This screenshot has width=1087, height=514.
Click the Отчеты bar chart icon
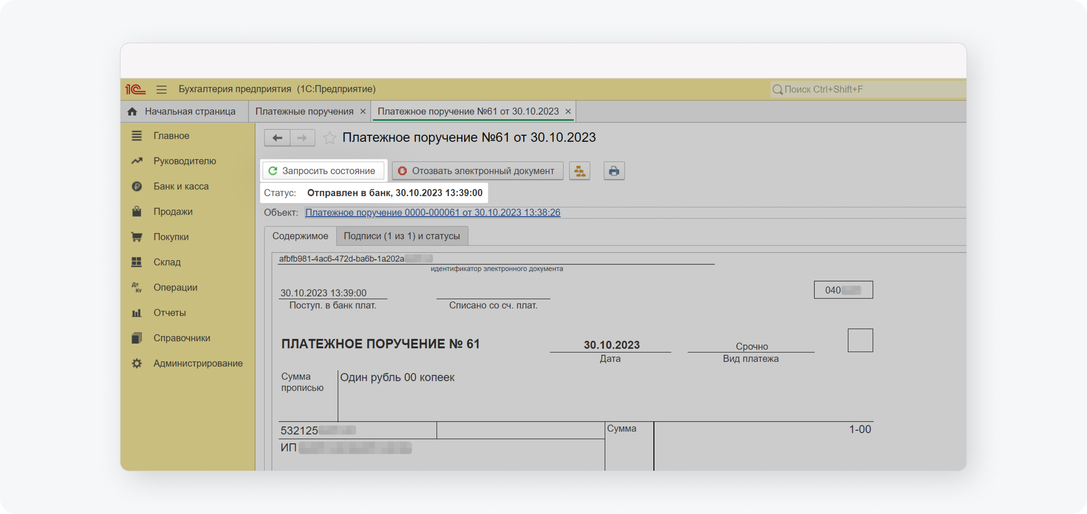pyautogui.click(x=136, y=313)
